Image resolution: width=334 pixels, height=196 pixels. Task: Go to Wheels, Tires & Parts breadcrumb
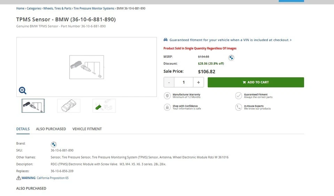[57, 8]
